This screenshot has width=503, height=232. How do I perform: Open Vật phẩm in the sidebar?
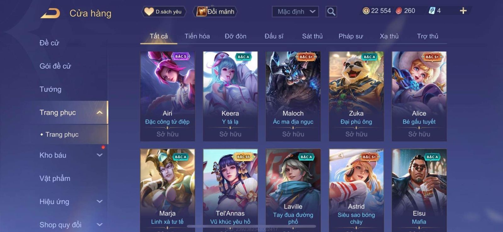[55, 178]
